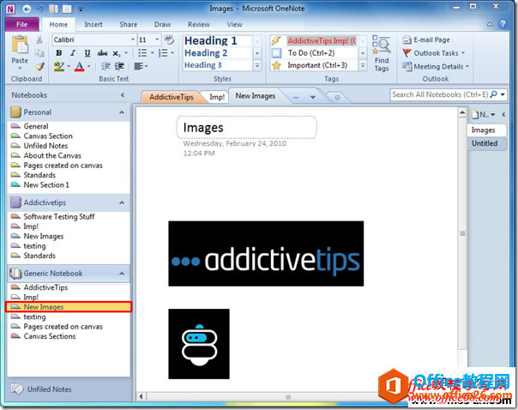
Task: Collapse the Personal notebook
Action: [x=122, y=112]
